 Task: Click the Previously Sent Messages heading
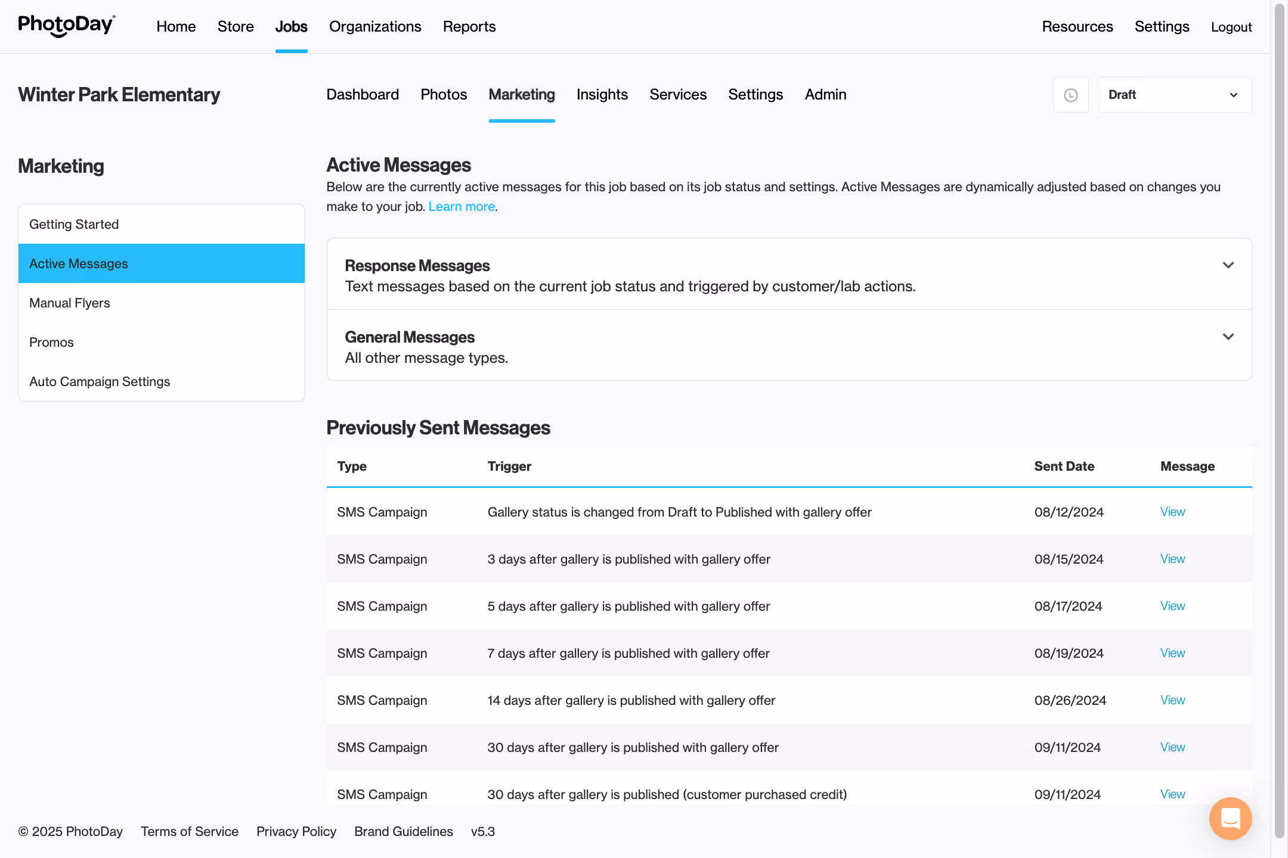(x=438, y=428)
